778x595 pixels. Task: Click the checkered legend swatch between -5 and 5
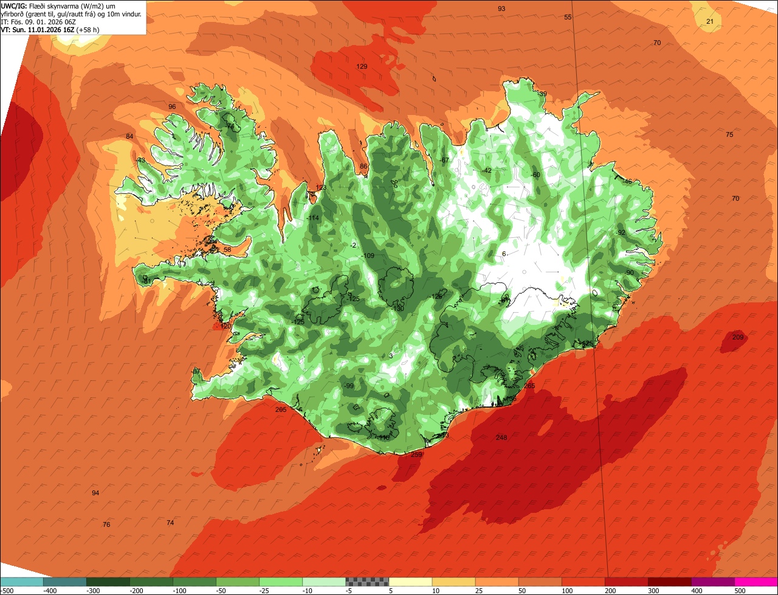(367, 582)
